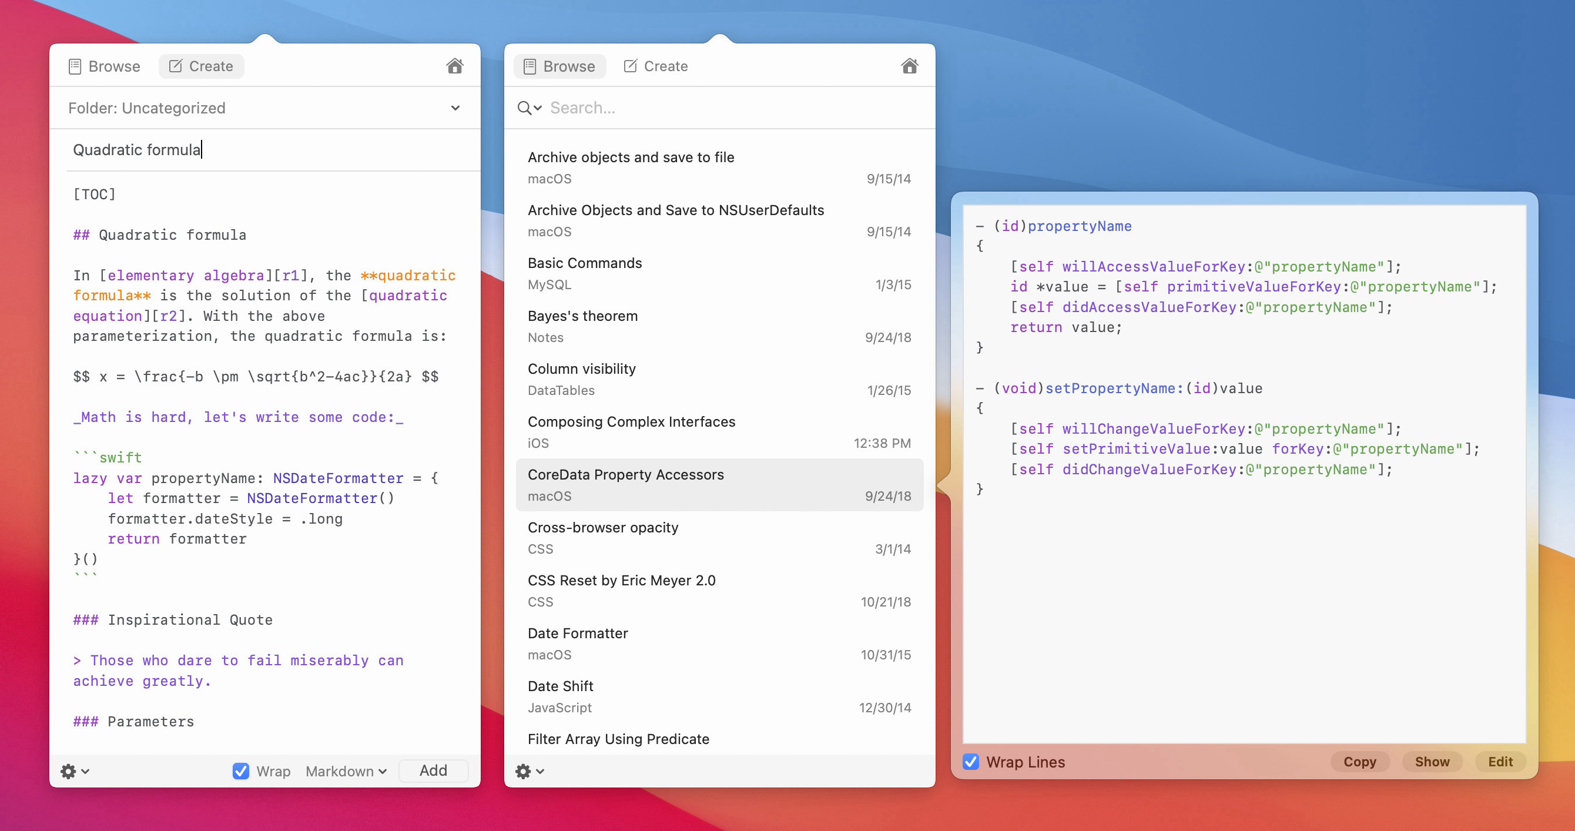Click the Add button

433,770
